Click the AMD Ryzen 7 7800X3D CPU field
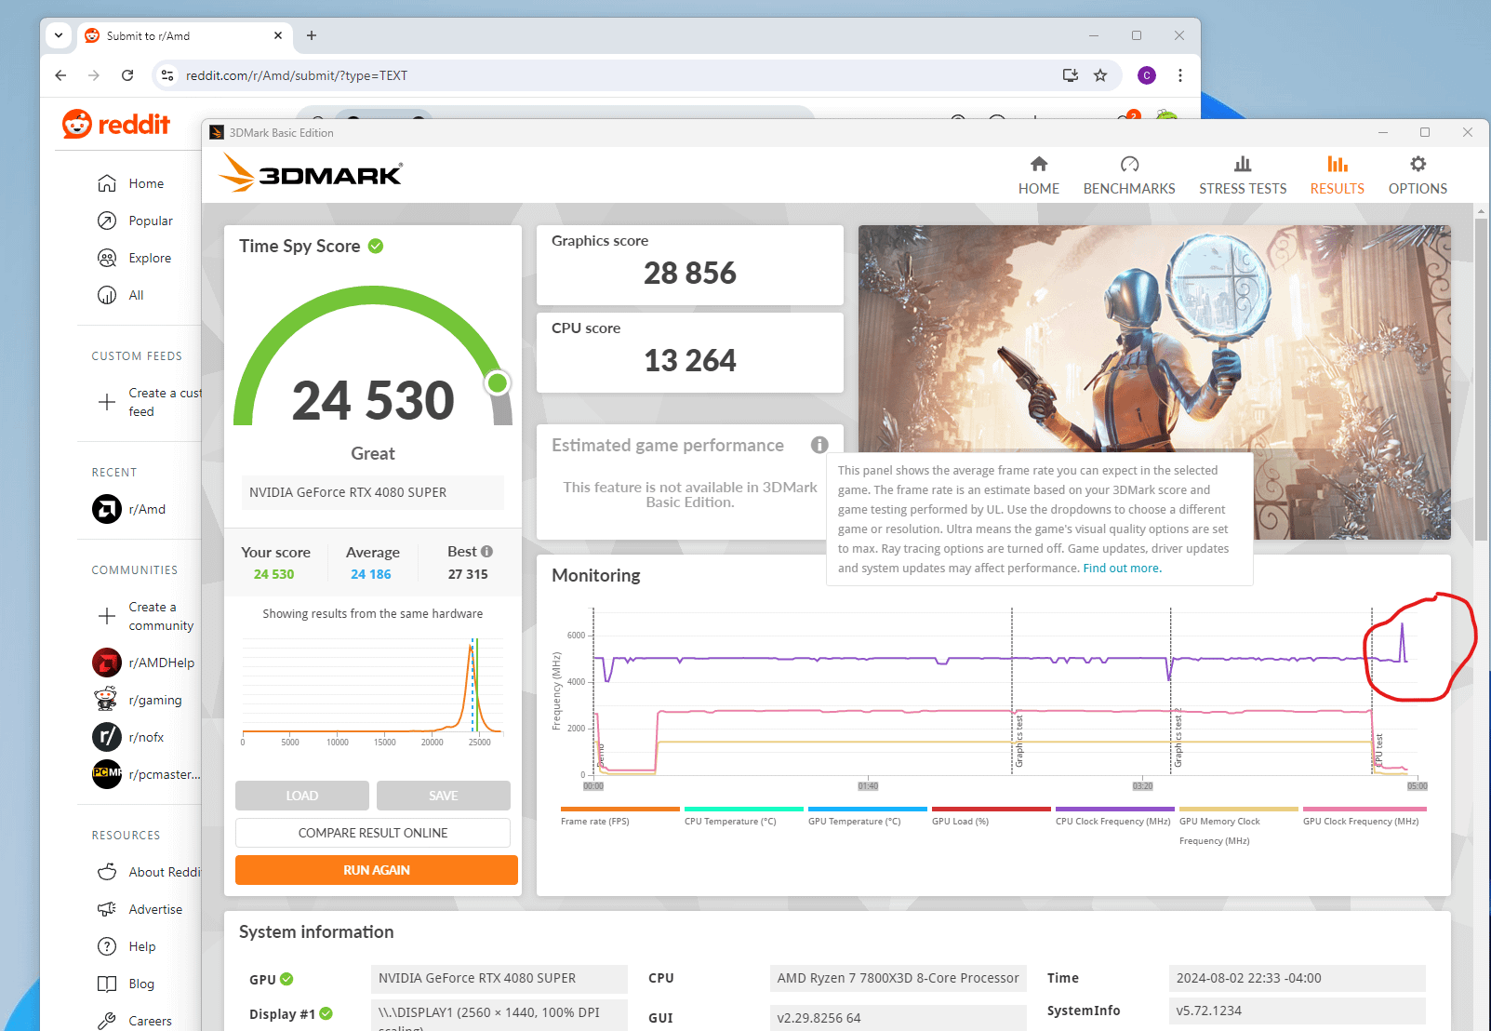This screenshot has height=1031, width=1491. point(899,979)
